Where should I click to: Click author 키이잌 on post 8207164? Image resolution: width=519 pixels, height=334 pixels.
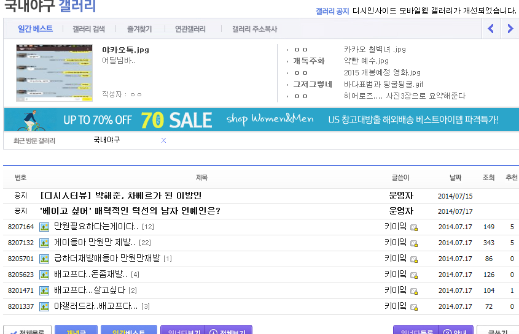click(396, 226)
